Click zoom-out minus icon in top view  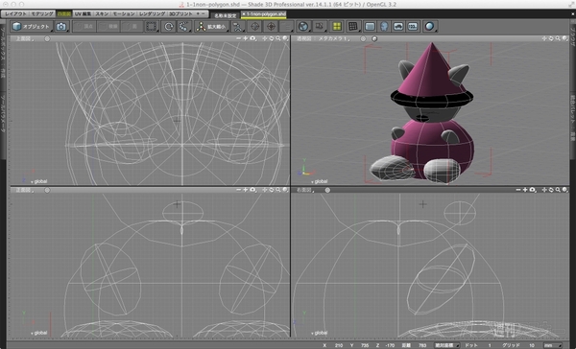tap(238, 38)
